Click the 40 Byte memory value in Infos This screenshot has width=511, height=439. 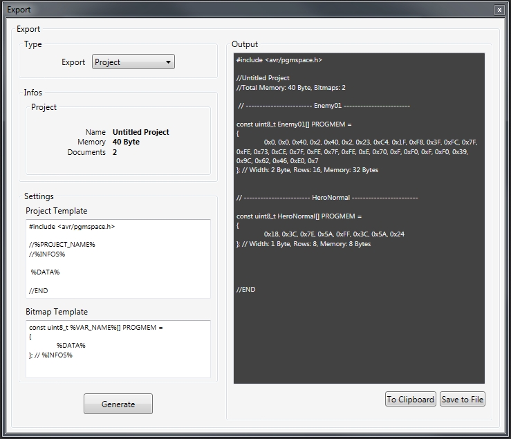126,142
